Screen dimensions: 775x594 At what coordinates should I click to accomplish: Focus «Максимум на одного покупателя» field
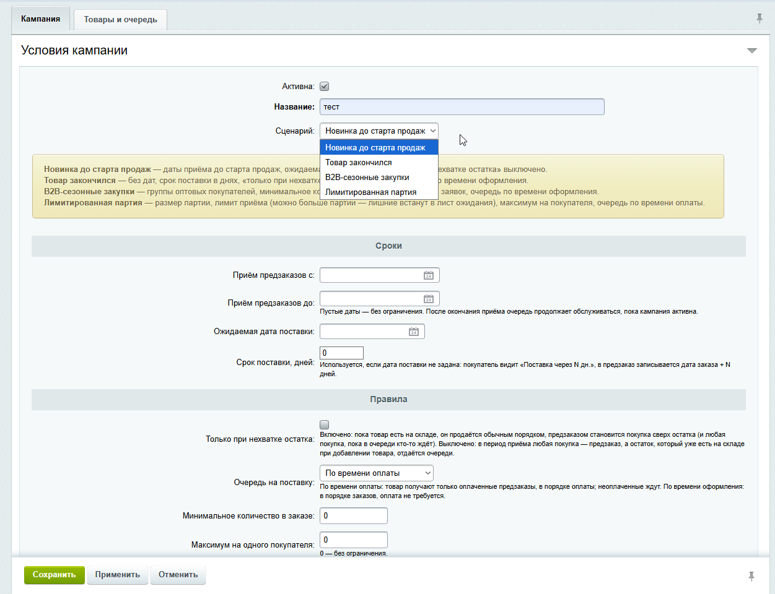coord(354,540)
